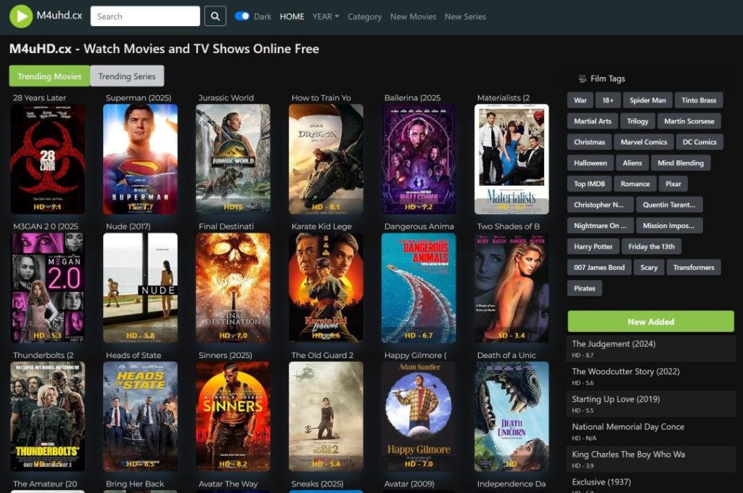Open the Karate Kid Legends poster

[326, 288]
